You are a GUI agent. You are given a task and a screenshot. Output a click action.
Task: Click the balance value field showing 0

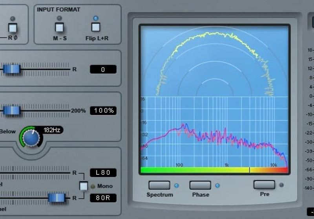(103, 69)
